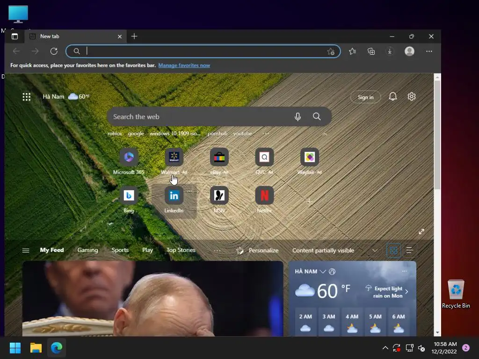Viewport: 479px width, 359px height.
Task: Expand the Hà Nam location chevron
Action: [x=323, y=272]
